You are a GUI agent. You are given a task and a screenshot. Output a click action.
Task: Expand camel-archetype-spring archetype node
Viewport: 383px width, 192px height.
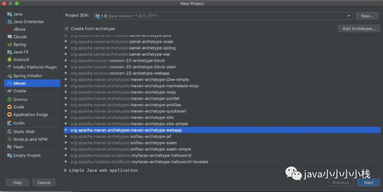click(x=66, y=48)
